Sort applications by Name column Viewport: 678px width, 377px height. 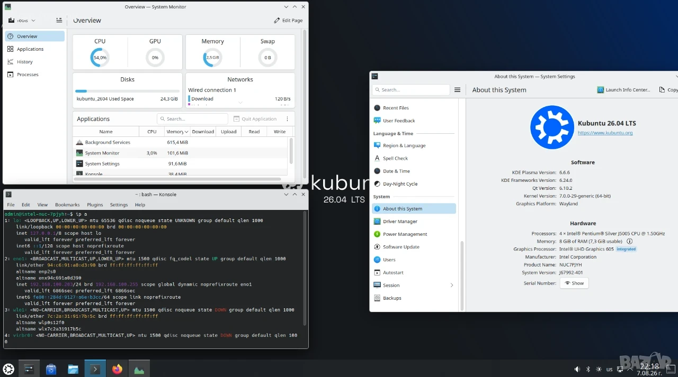pyautogui.click(x=106, y=131)
